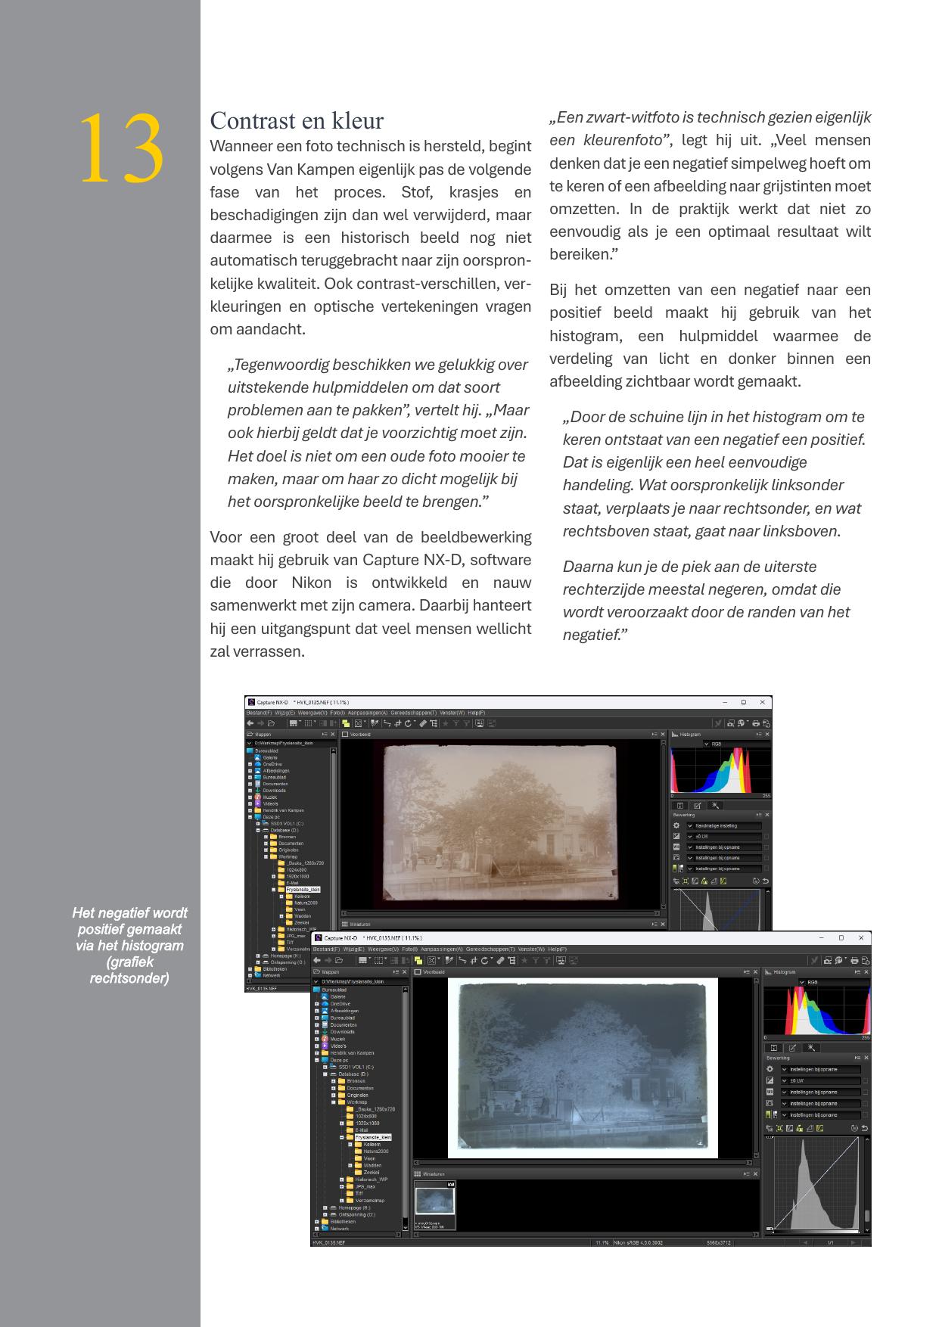Click the next image arrow in the front window status bar
Image resolution: width=939 pixels, height=1327 pixels.
[x=853, y=1242]
